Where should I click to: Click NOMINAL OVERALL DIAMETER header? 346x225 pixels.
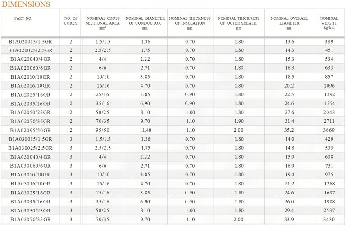[x=289, y=23]
